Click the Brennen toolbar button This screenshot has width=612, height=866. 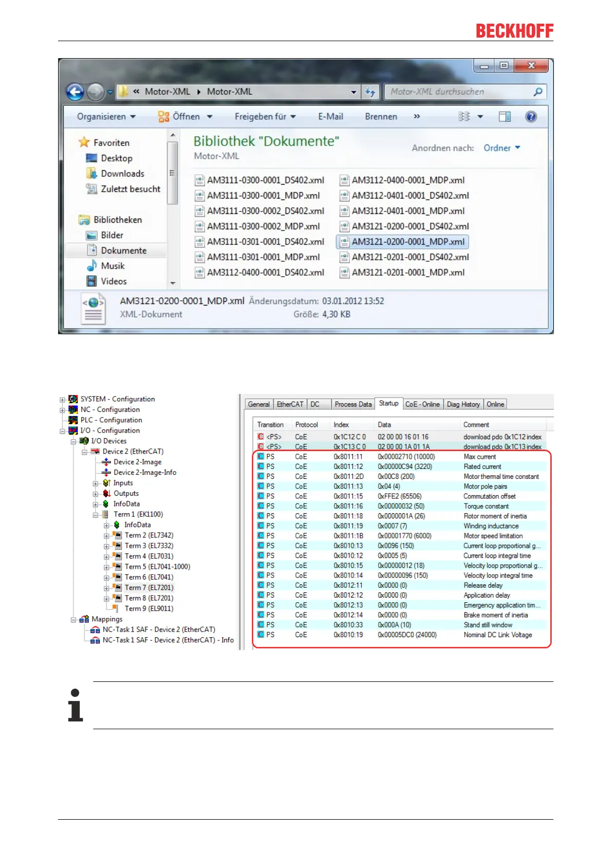pyautogui.click(x=381, y=117)
